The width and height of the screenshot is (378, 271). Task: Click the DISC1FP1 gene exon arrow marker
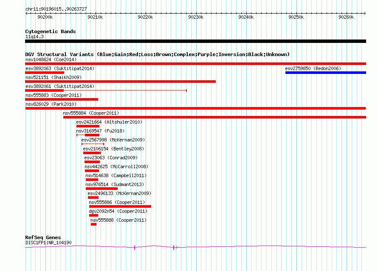[x=175, y=247]
